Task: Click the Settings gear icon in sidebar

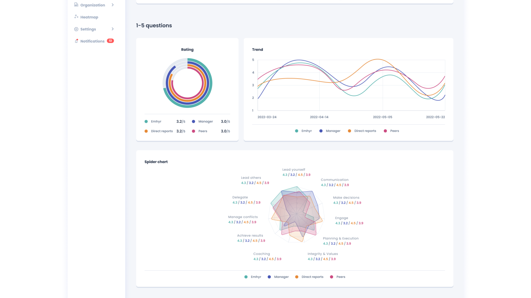Action: tap(76, 29)
